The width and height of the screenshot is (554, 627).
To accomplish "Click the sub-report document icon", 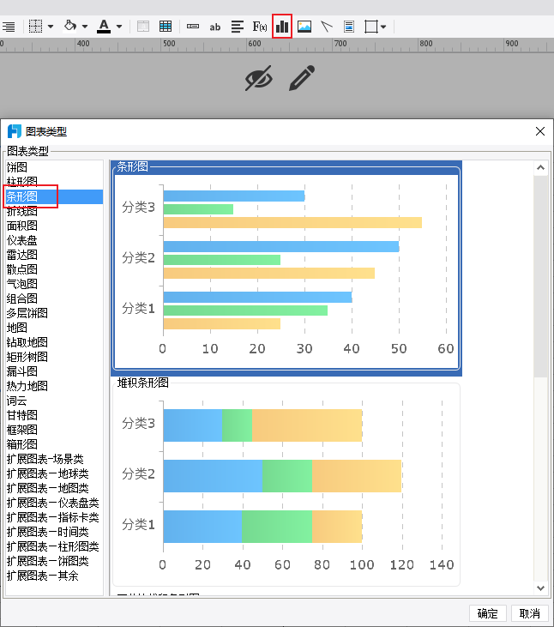I will [349, 27].
